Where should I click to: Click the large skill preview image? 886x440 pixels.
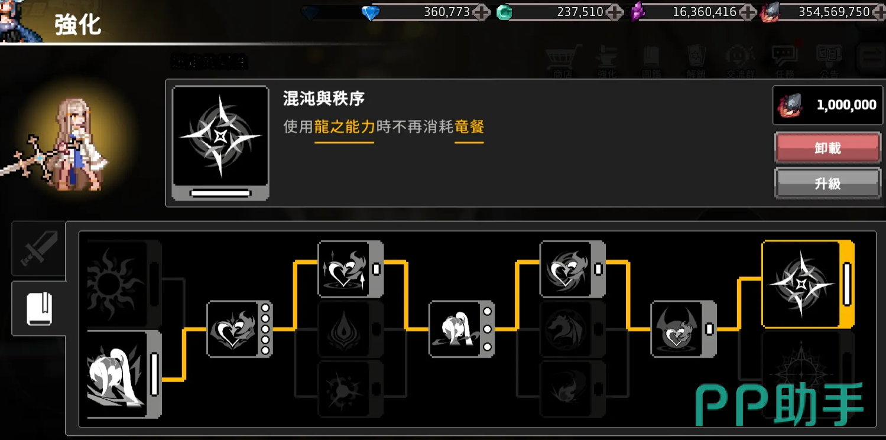(220, 142)
